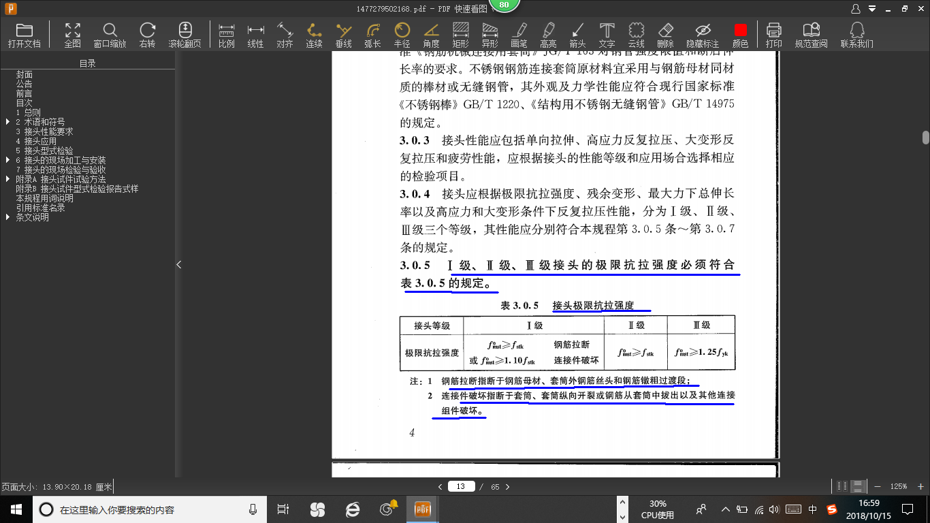This screenshot has width=930, height=523.
Task: Open the Internet Explorer taskbar icon
Action: tap(352, 509)
